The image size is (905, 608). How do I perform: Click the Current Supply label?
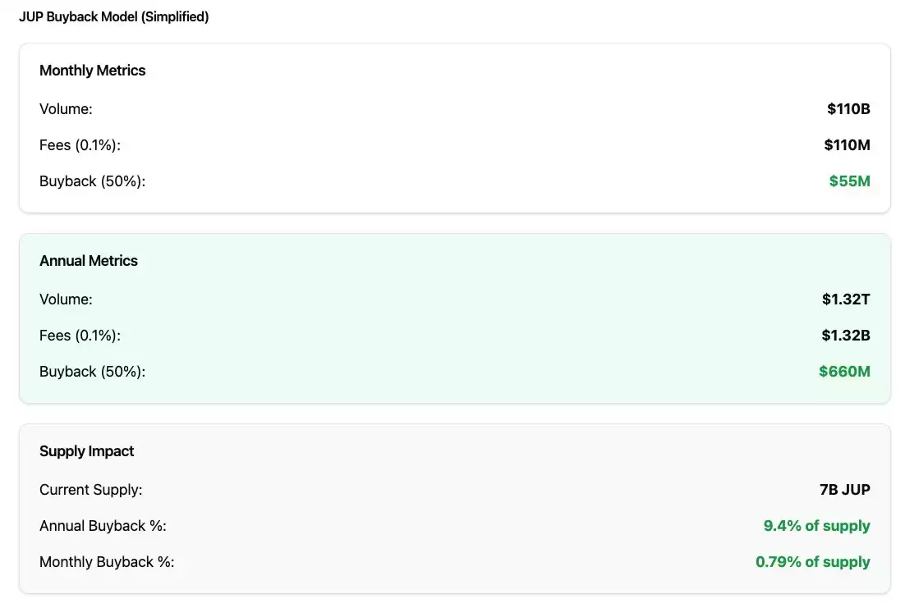[90, 490]
